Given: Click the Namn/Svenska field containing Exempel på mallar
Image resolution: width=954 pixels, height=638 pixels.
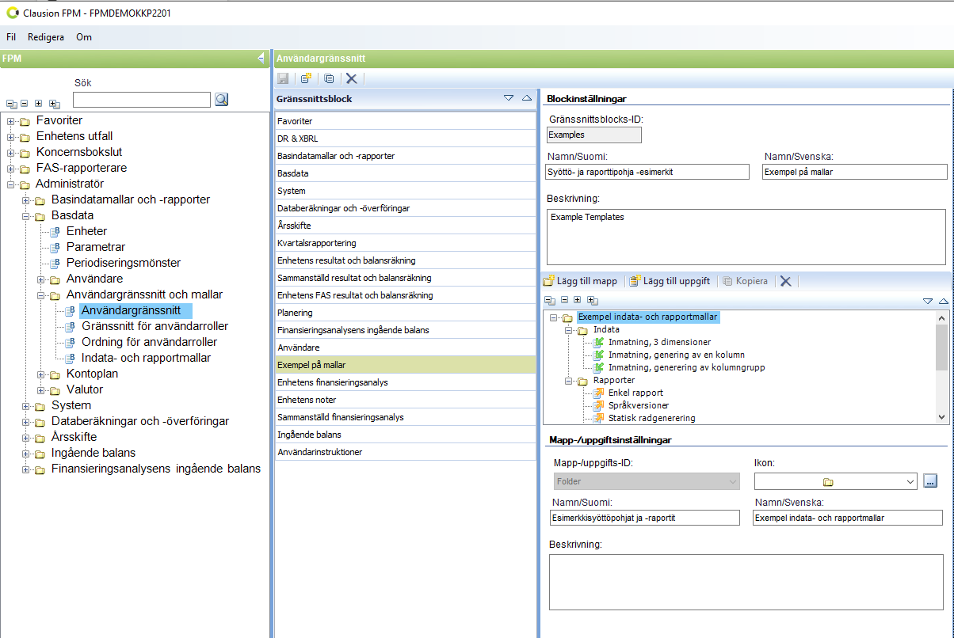Looking at the screenshot, I should coord(854,172).
